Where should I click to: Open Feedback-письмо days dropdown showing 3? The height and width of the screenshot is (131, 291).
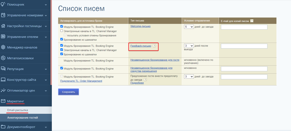189,46
